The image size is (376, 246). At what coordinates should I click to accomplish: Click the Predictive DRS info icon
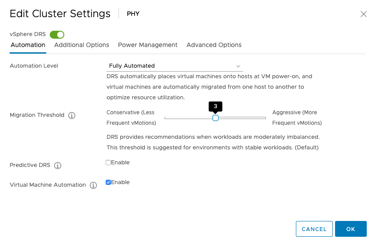(58, 166)
